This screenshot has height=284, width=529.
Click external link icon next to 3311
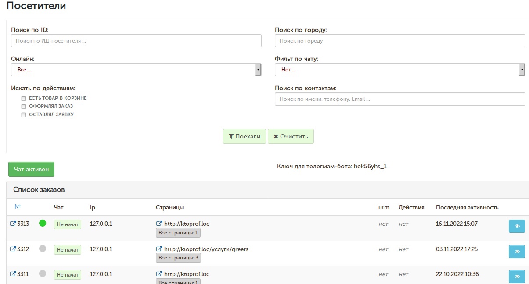13,274
